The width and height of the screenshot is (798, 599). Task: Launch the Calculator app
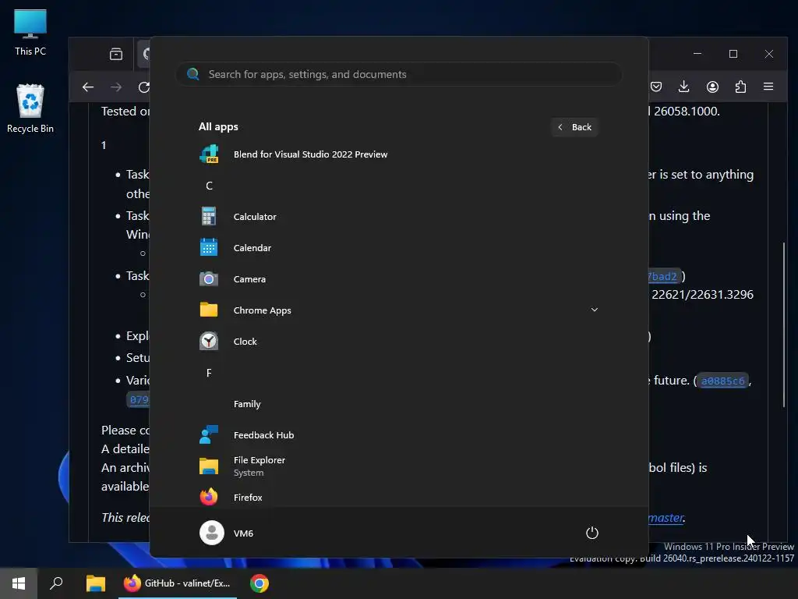398,217
